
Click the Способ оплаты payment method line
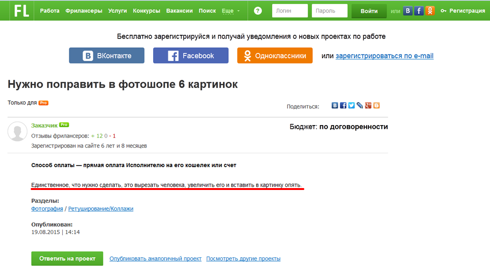(x=134, y=165)
